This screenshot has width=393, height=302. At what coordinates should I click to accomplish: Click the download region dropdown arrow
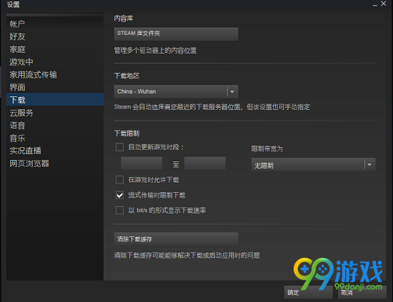point(232,91)
